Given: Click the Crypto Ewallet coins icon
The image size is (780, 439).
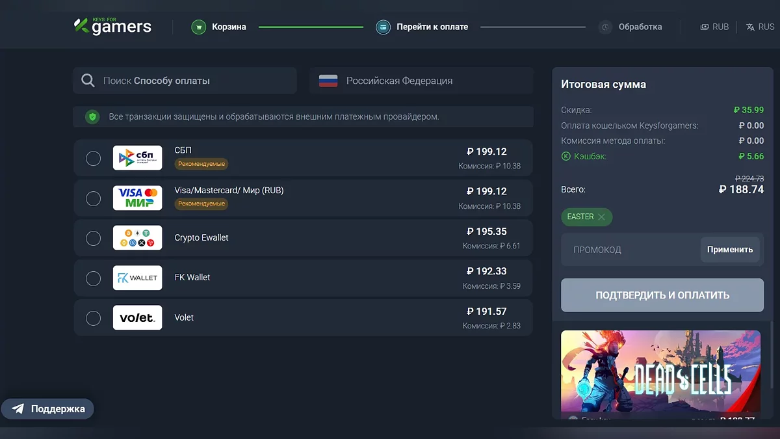Looking at the screenshot, I should pos(137,238).
